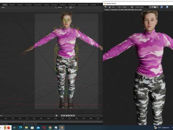
Task: Open the gray app icon left of Blender on the taskbar
Action: point(56,127)
